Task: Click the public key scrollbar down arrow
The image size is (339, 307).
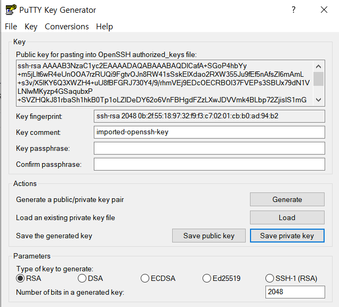Action: 318,100
